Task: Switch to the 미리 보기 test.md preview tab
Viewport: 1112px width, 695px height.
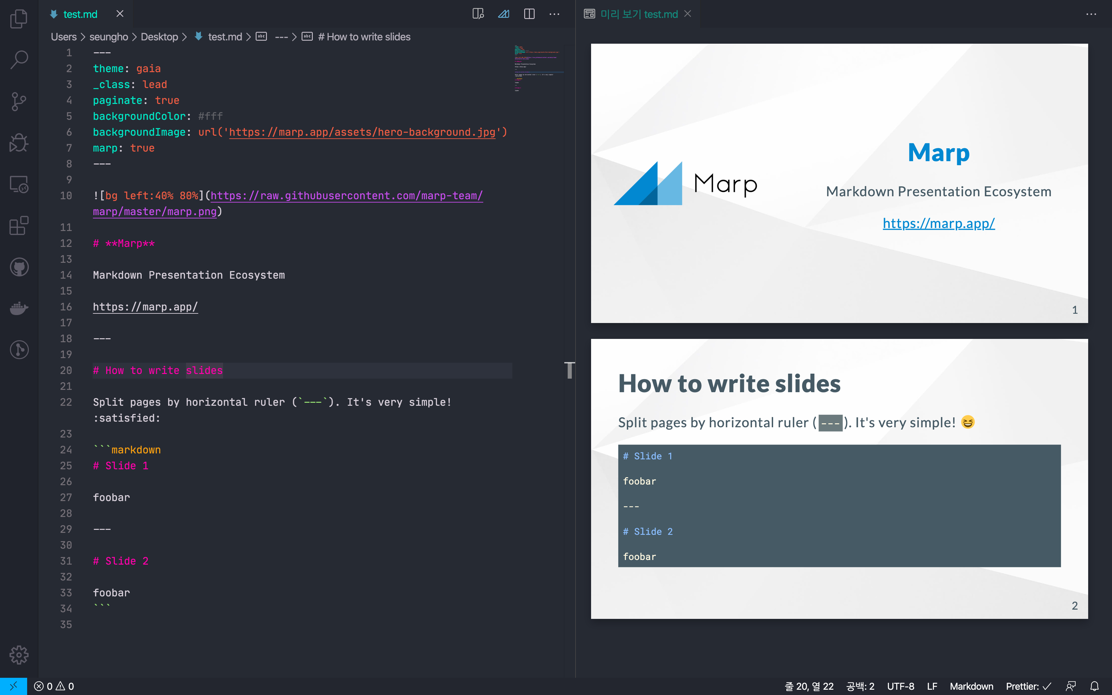Action: point(639,14)
